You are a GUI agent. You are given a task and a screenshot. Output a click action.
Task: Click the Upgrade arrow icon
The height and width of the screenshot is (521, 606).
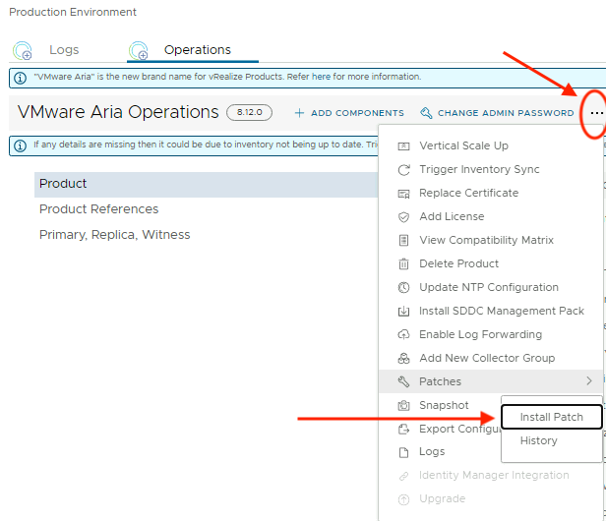click(x=403, y=499)
